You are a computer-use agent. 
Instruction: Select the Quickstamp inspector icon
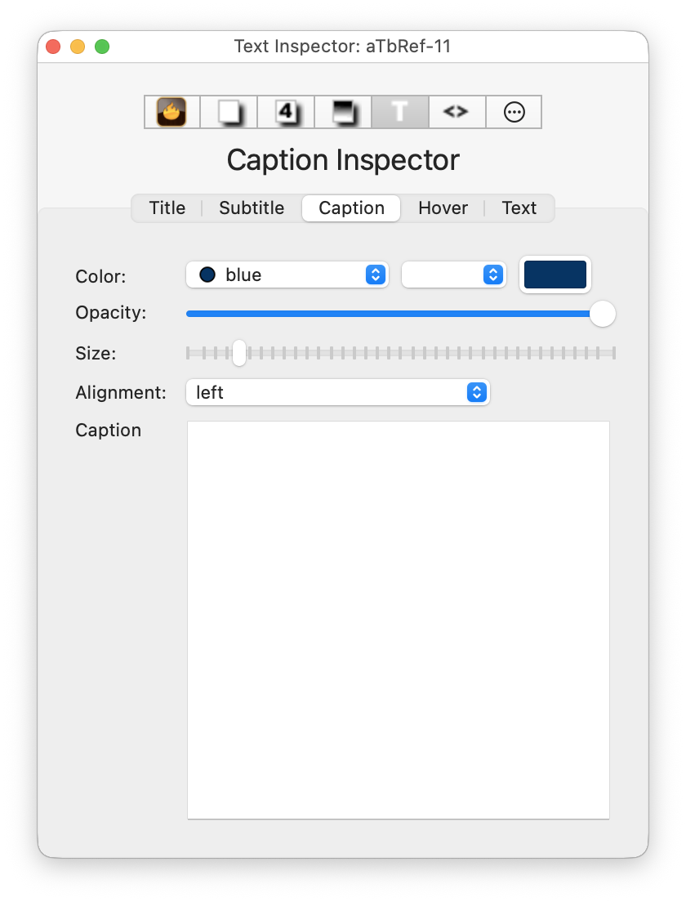[285, 112]
